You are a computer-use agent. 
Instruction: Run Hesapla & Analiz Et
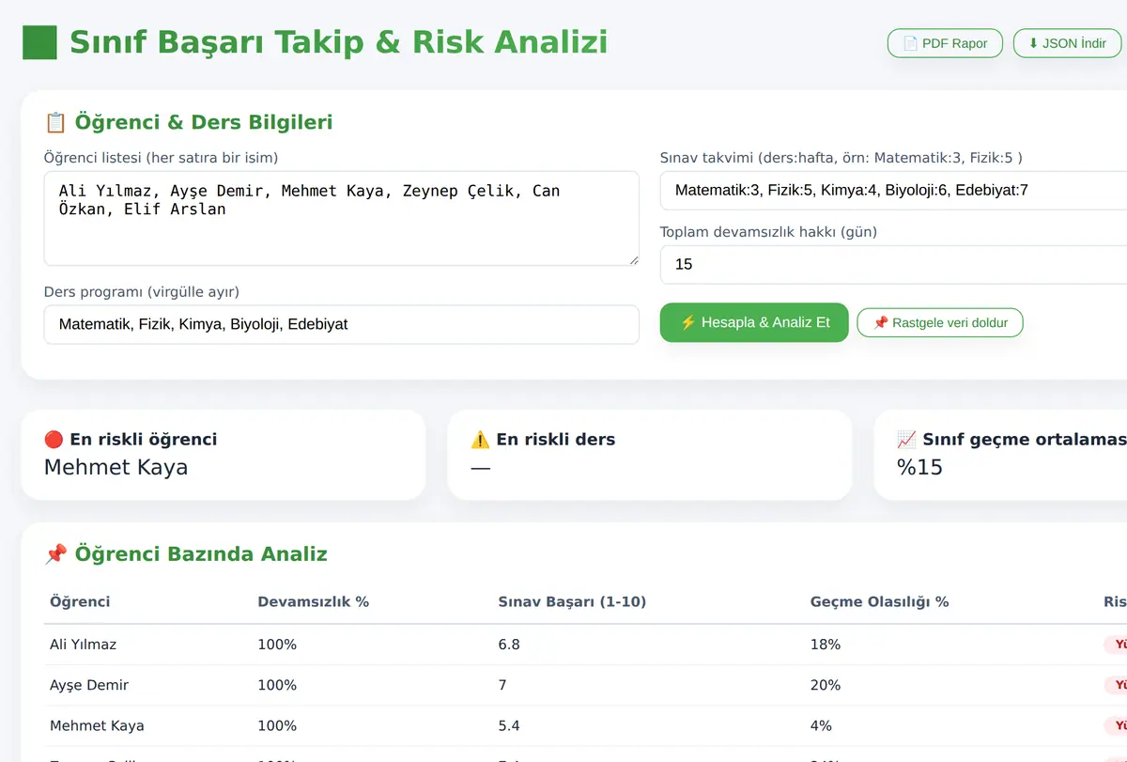pyautogui.click(x=754, y=322)
